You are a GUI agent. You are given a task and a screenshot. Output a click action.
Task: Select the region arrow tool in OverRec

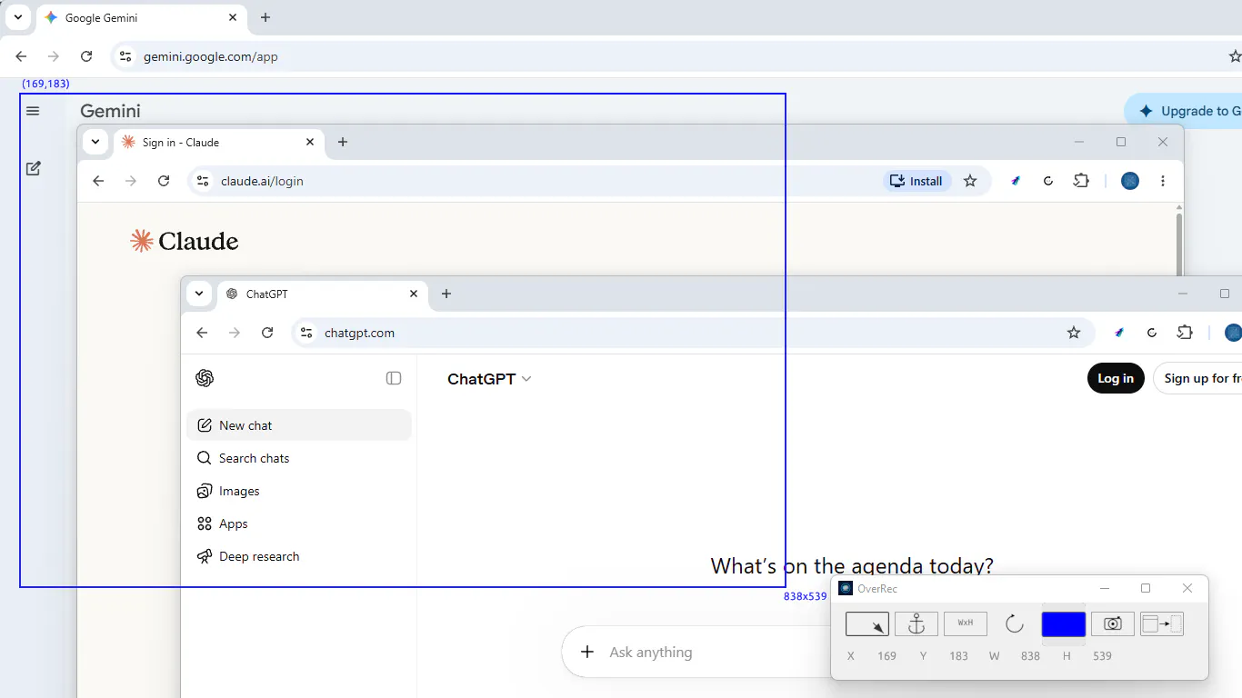click(867, 623)
